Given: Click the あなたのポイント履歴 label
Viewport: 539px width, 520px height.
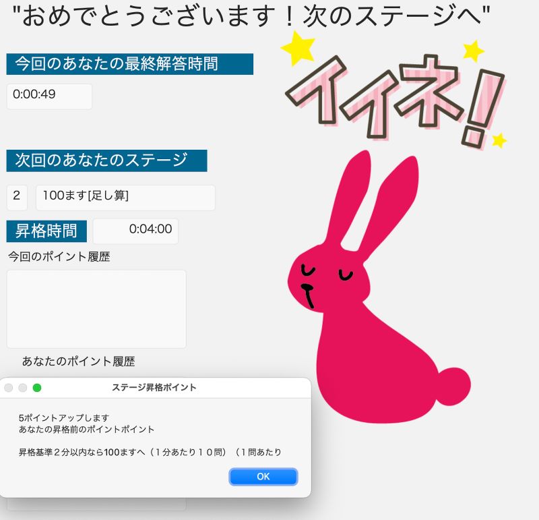Looking at the screenshot, I should tap(78, 362).
